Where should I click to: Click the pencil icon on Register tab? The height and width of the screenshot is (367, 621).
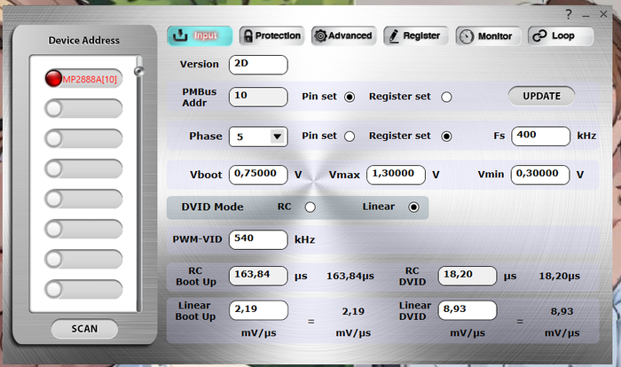click(x=392, y=35)
